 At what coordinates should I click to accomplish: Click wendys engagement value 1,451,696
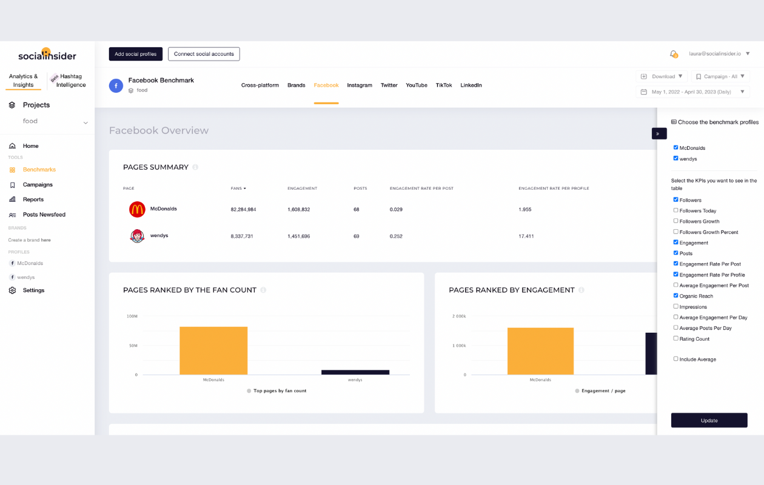click(x=298, y=236)
